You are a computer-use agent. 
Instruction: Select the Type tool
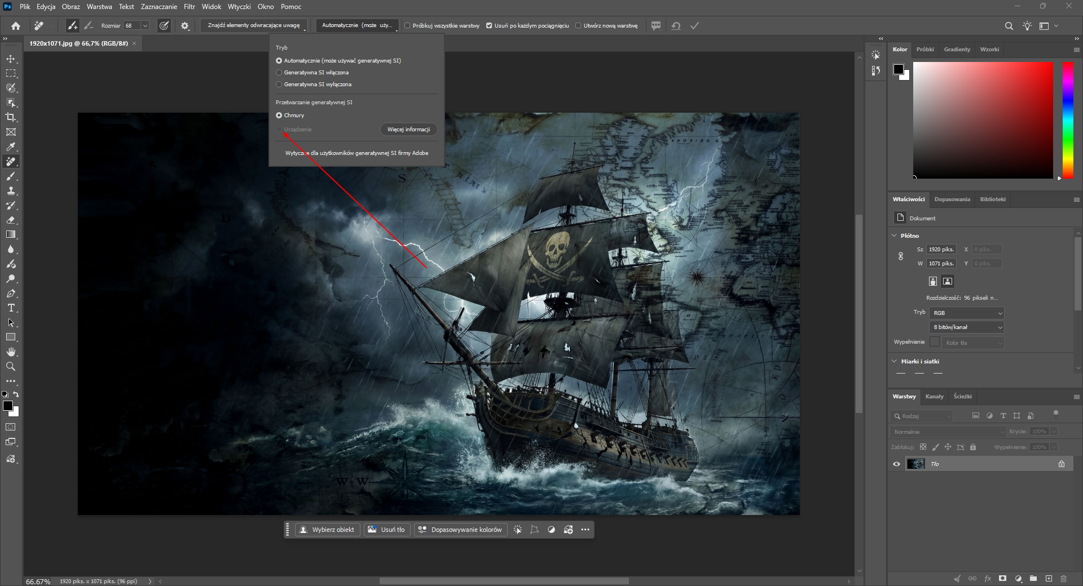point(11,308)
